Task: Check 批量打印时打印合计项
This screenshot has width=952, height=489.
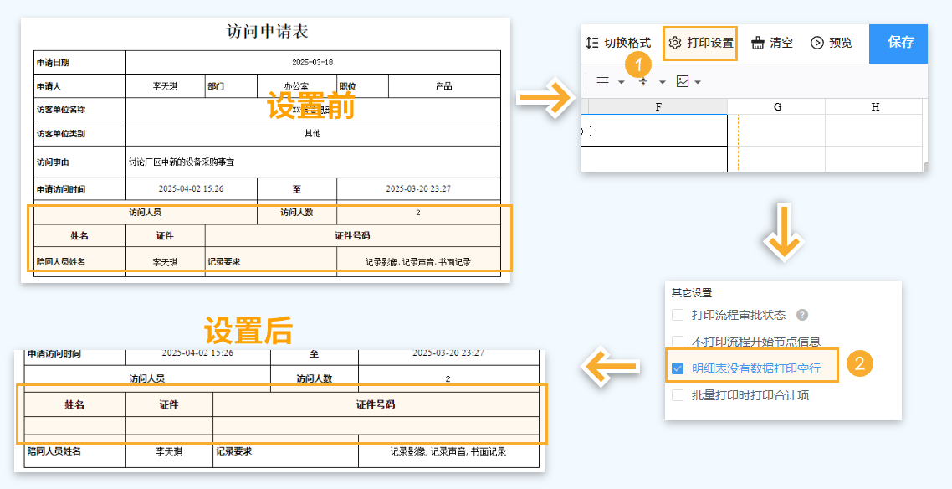Action: (x=677, y=394)
